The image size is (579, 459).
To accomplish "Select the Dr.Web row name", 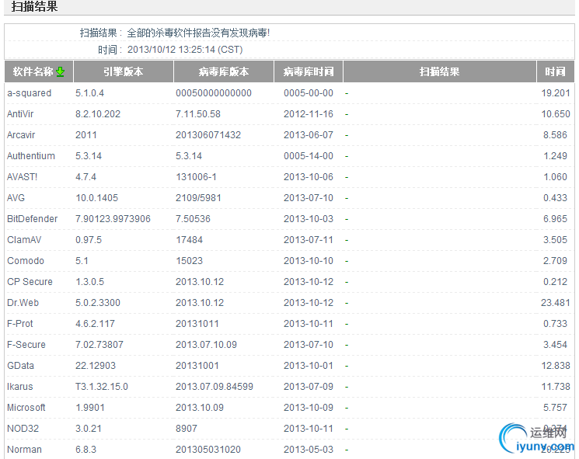I will point(23,303).
